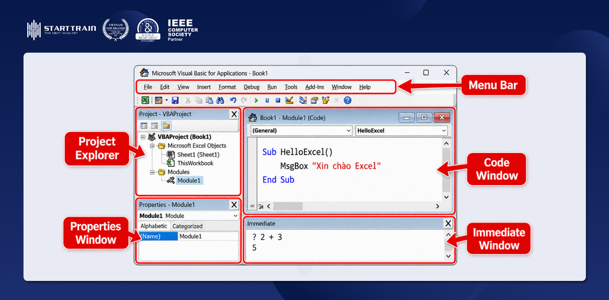
Task: Click the Redo toolbar icon
Action: tap(244, 100)
